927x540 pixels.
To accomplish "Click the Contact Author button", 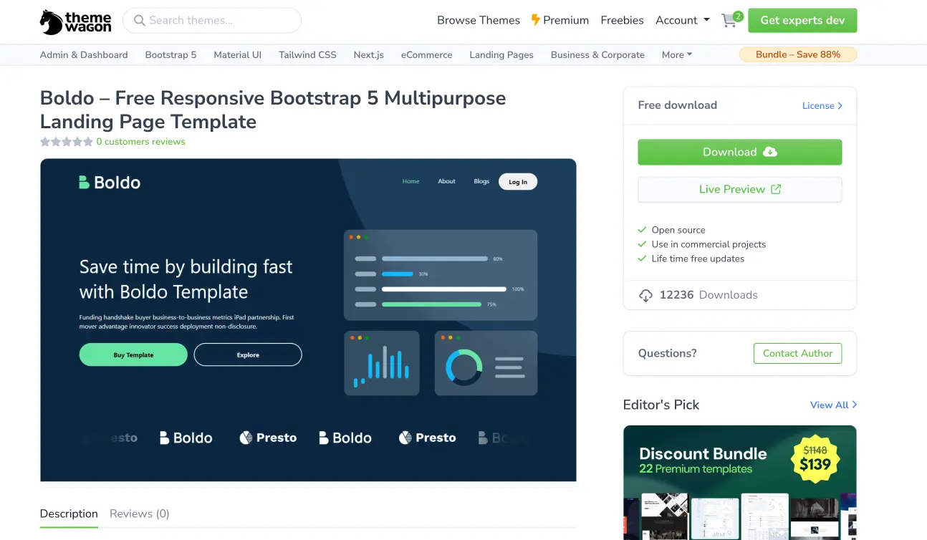I will [x=797, y=353].
